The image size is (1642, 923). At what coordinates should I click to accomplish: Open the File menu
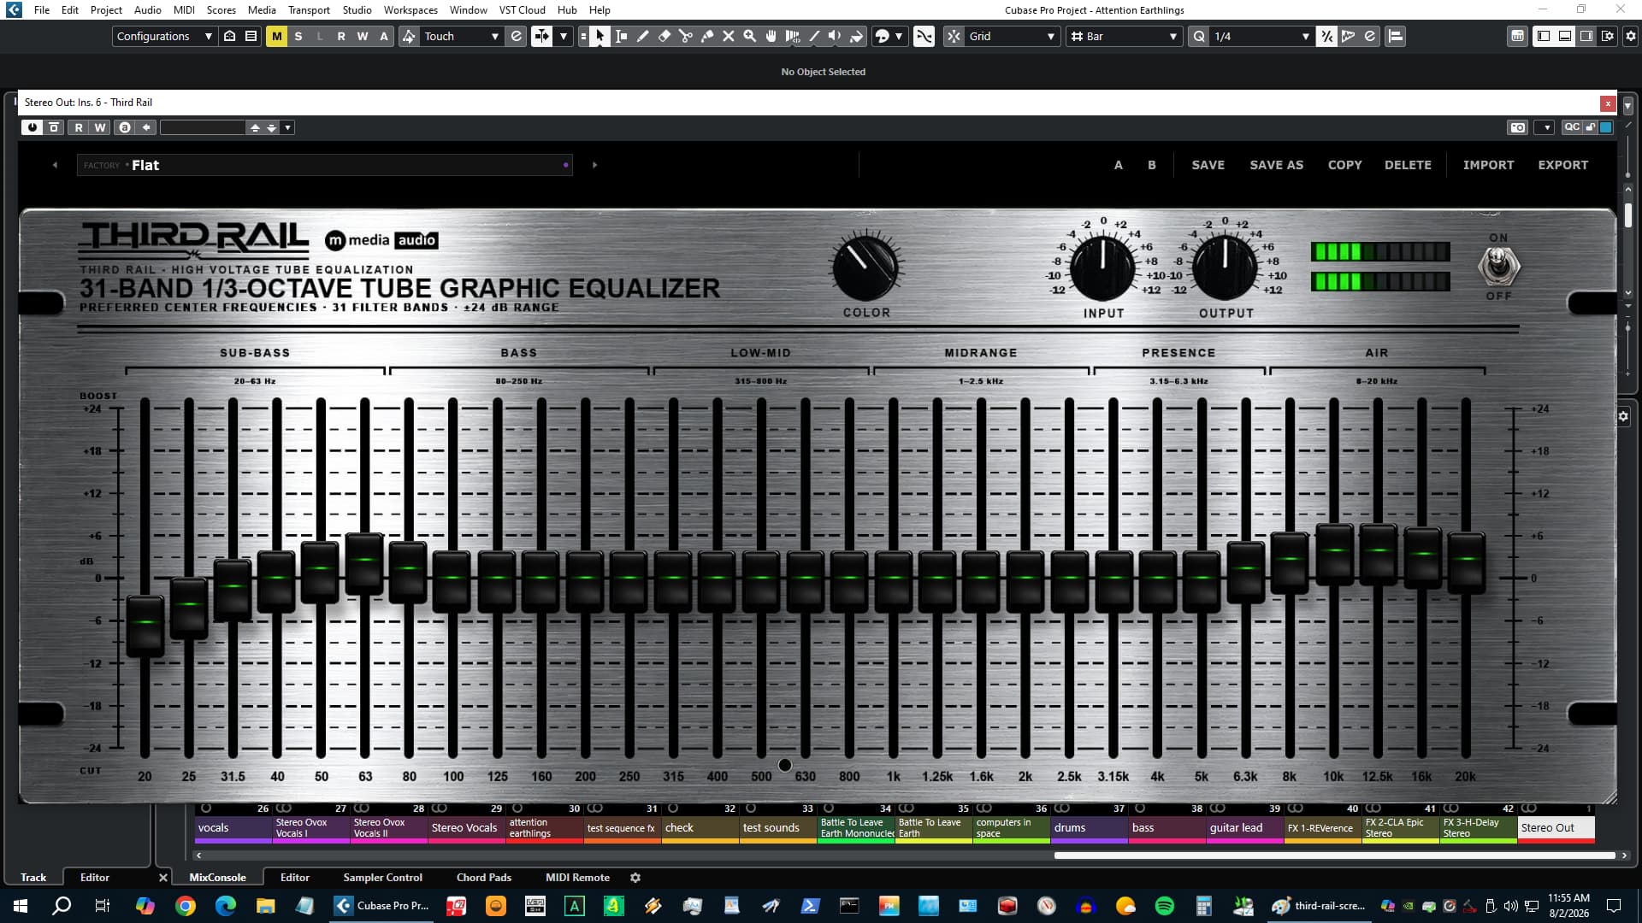click(x=41, y=9)
